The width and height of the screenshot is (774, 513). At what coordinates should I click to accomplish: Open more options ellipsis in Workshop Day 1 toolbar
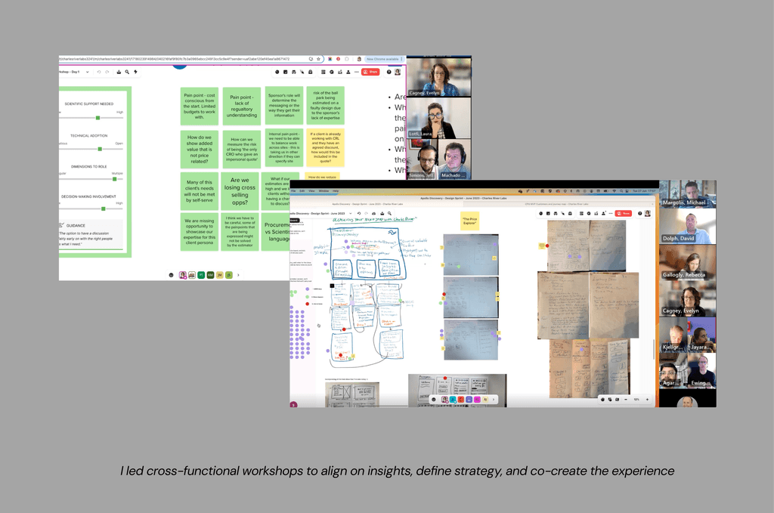click(357, 72)
